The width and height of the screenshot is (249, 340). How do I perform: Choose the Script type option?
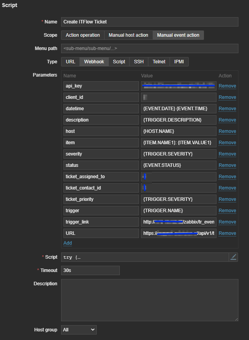[x=119, y=62]
